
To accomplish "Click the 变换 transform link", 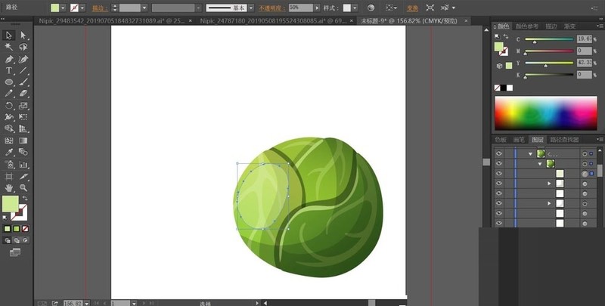I will pyautogui.click(x=412, y=7).
